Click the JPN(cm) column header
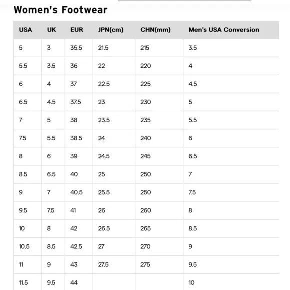This screenshot has width=290, height=290. [111, 30]
